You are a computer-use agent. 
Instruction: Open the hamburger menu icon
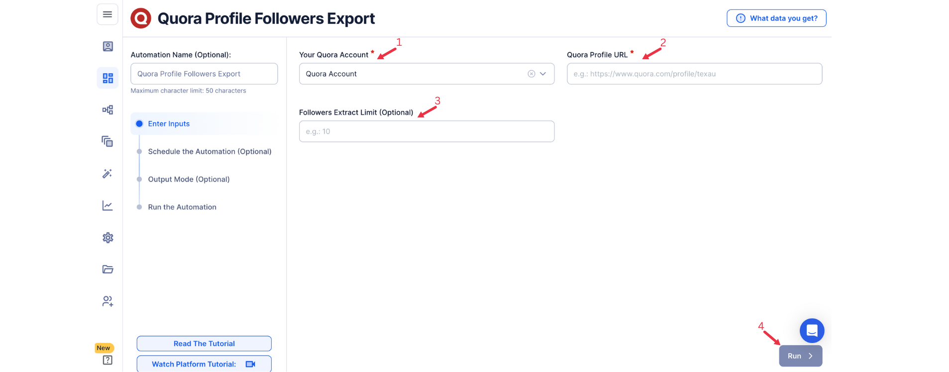pos(107,14)
